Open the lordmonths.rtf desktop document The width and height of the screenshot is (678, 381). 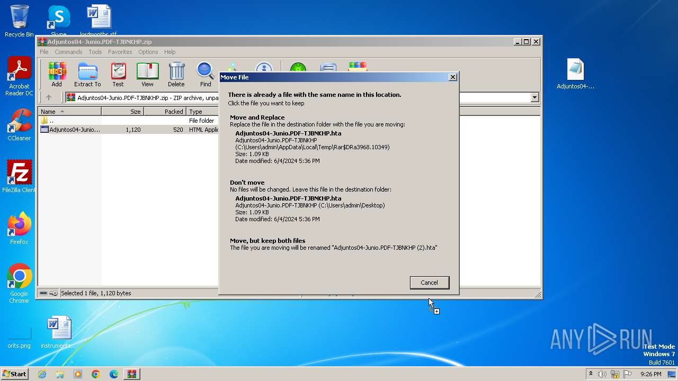(99, 21)
